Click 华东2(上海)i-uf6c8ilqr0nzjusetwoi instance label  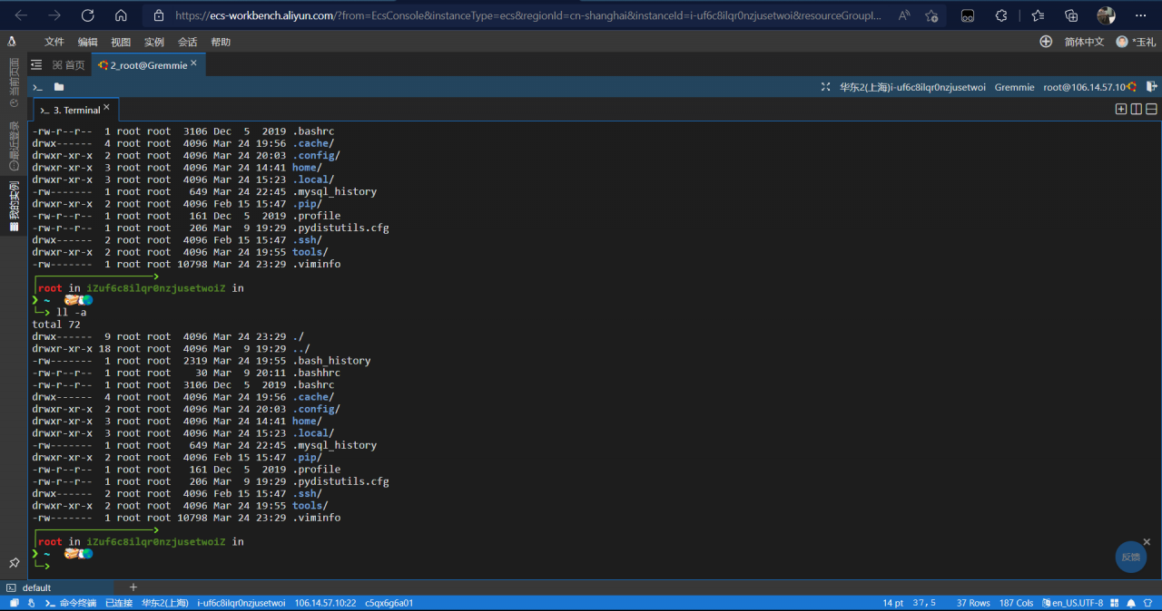(912, 87)
